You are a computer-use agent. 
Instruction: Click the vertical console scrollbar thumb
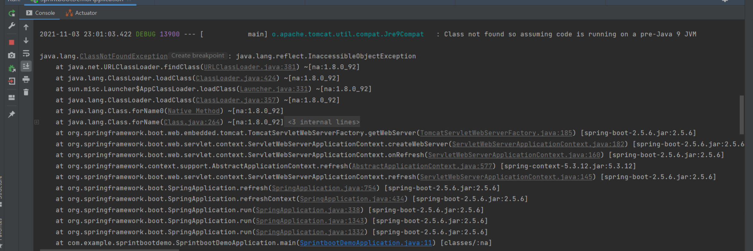tap(741, 114)
